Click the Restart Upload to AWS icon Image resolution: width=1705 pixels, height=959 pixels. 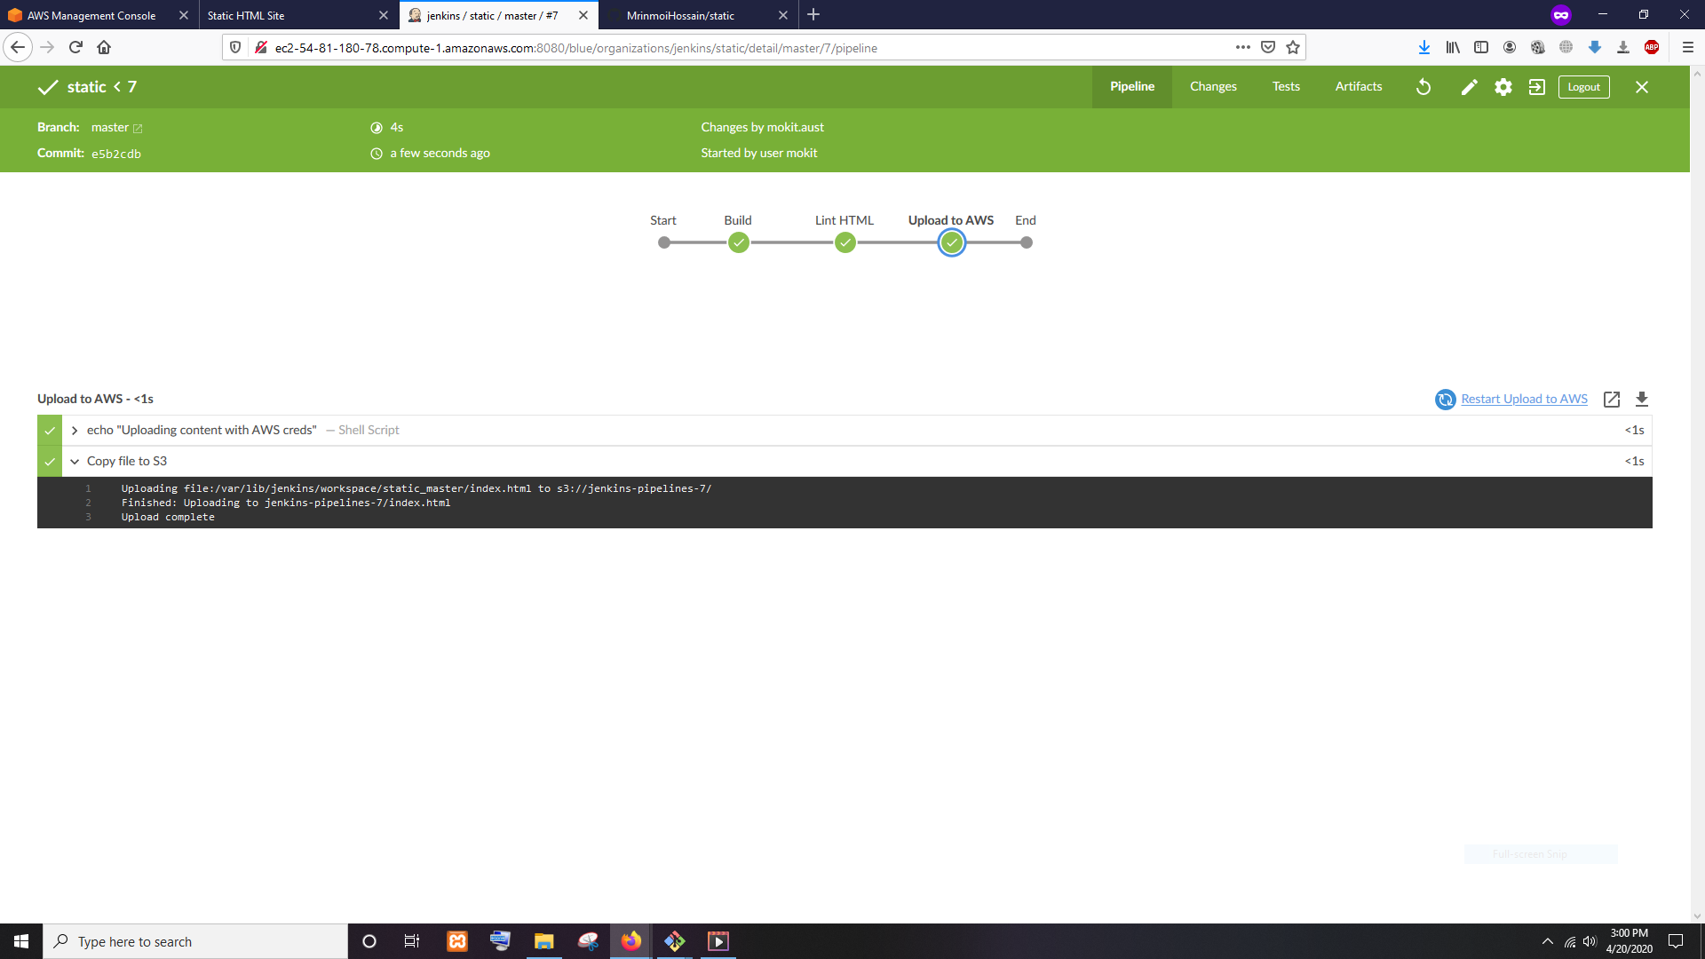coord(1445,400)
